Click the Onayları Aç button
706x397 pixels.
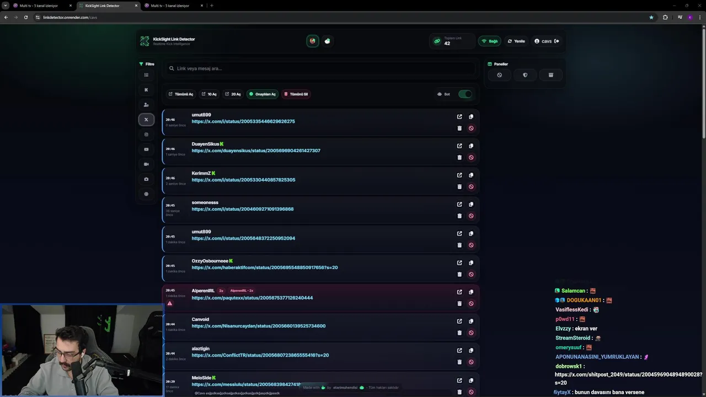pos(263,94)
